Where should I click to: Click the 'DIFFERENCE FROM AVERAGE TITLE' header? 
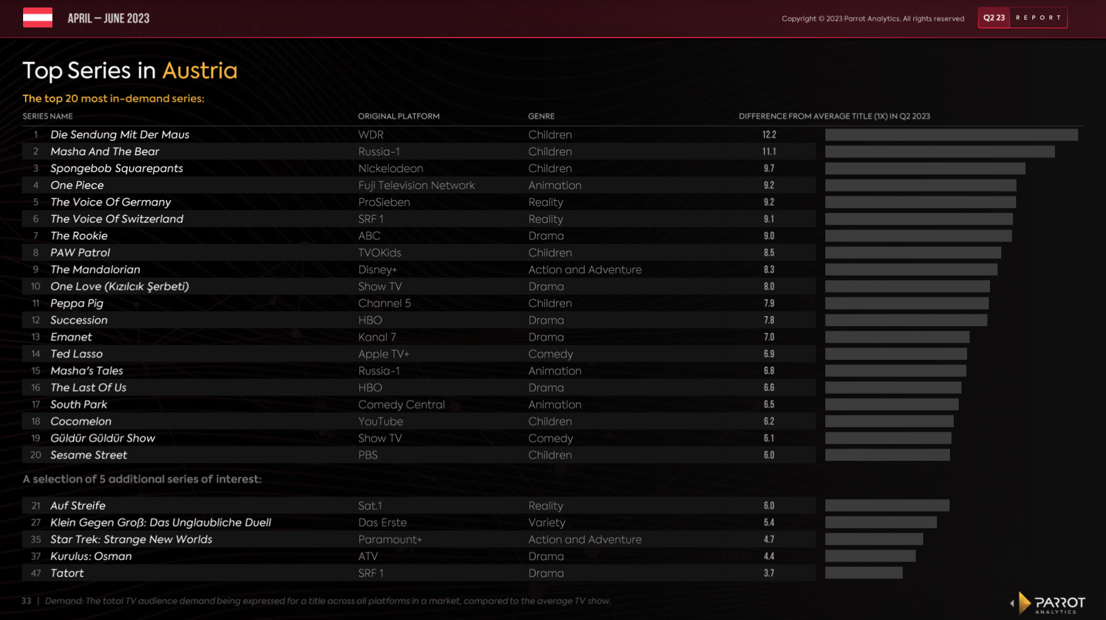coord(834,116)
